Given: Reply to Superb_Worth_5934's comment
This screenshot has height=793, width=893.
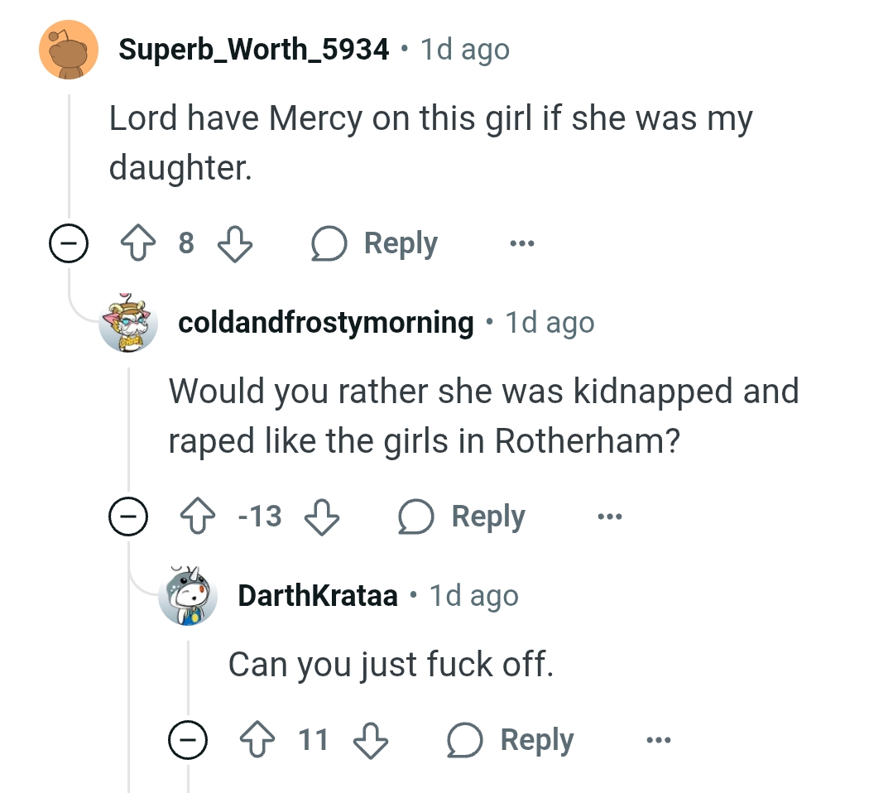Looking at the screenshot, I should click(375, 243).
